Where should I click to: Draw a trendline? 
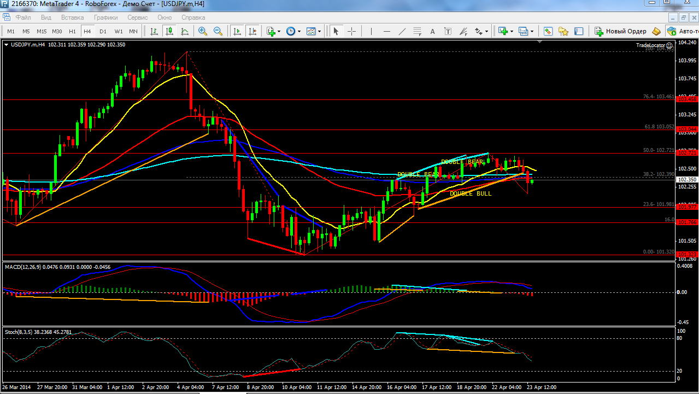pyautogui.click(x=402, y=31)
